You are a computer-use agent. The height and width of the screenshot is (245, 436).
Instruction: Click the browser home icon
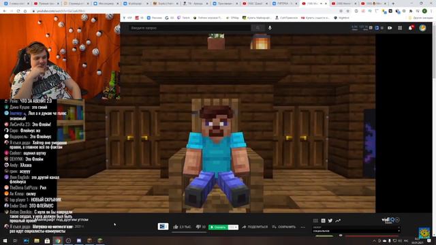[x=25, y=11]
